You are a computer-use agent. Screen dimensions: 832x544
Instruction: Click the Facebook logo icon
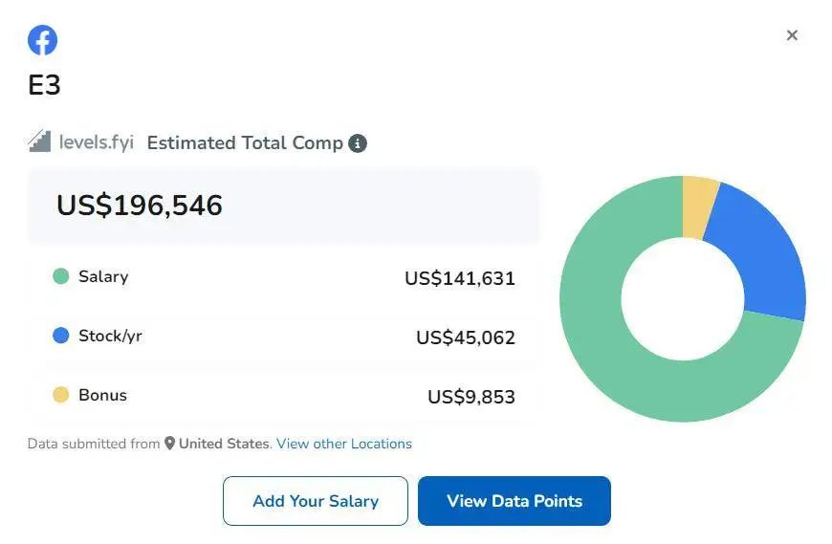point(42,40)
